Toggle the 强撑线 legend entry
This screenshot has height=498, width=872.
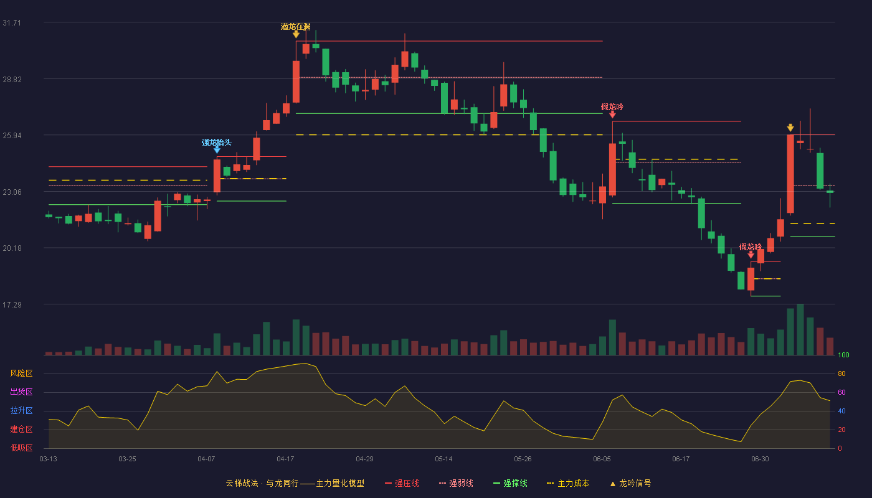point(510,483)
